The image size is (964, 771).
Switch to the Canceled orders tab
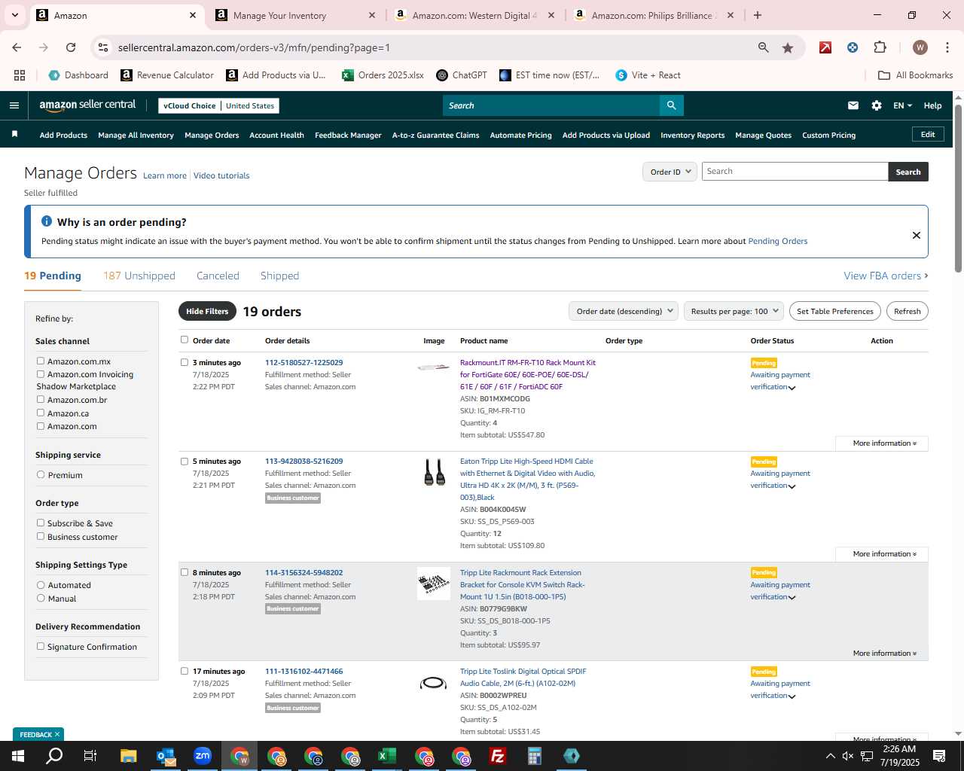(218, 276)
